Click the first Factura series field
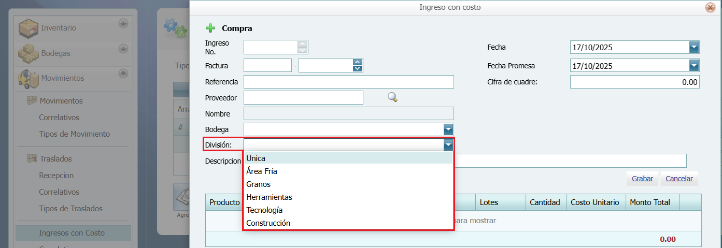 pyautogui.click(x=267, y=65)
